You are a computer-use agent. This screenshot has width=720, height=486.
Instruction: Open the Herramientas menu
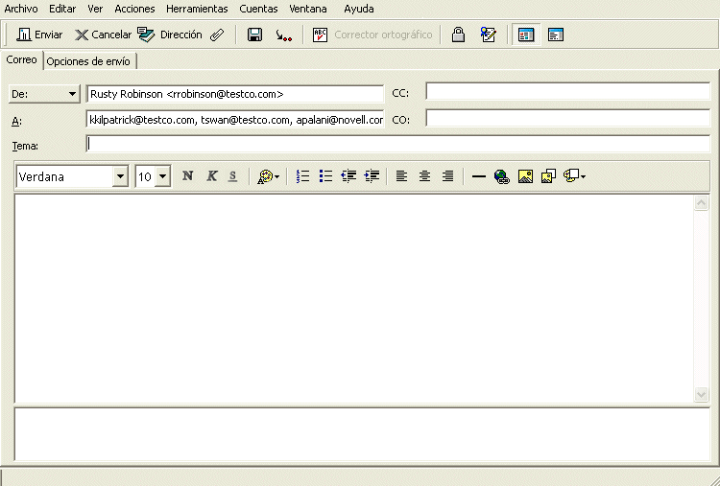[197, 9]
